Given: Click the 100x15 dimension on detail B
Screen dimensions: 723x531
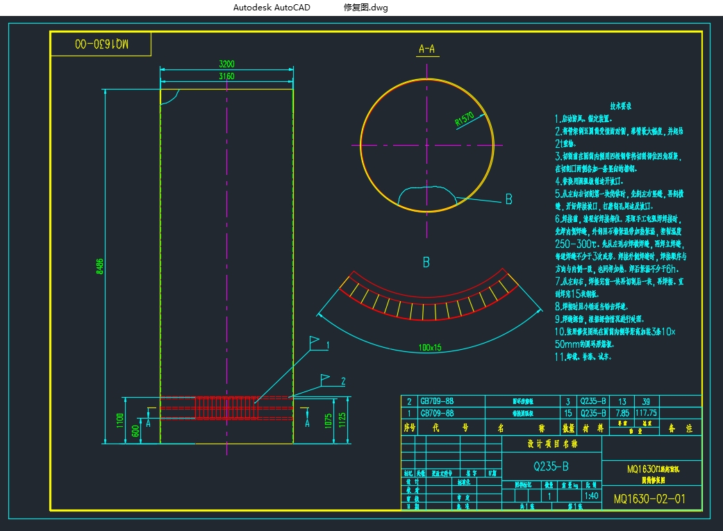Looking at the screenshot, I should (x=430, y=346).
